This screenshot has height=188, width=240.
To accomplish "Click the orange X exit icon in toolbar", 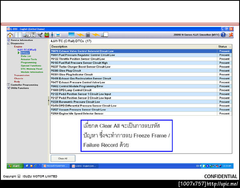I will click(231, 35).
